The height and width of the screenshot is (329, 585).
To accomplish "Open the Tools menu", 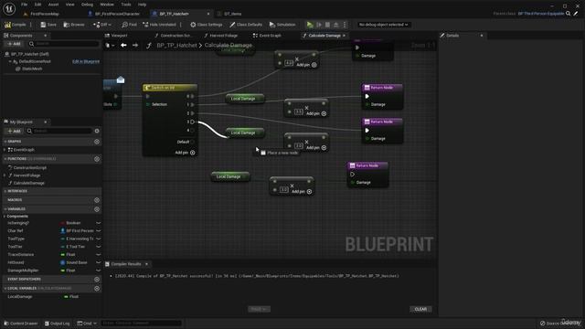I will pyautogui.click(x=126, y=5).
